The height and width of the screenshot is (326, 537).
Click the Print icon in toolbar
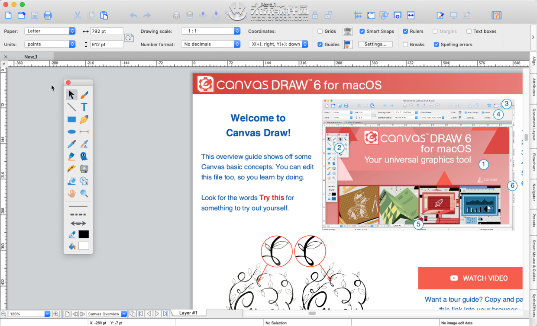tap(48, 16)
